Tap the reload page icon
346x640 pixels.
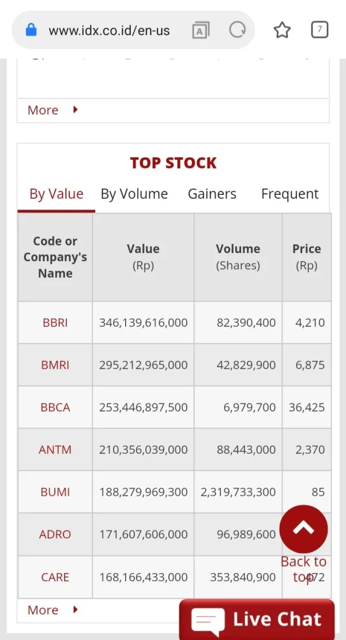pyautogui.click(x=237, y=30)
